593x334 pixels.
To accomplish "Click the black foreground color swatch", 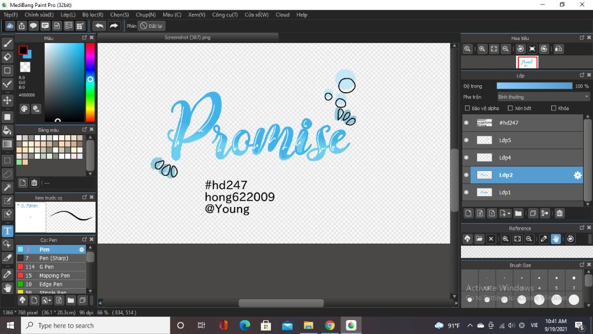I will (23, 50).
